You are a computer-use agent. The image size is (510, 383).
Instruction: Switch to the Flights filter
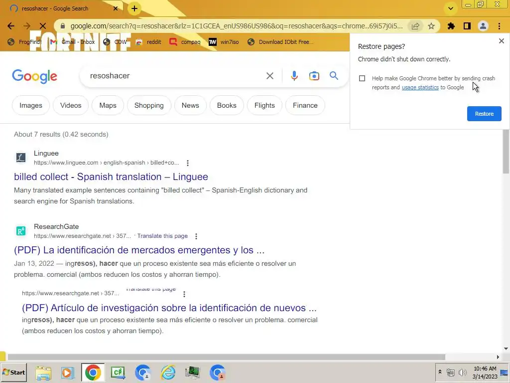[x=264, y=106]
